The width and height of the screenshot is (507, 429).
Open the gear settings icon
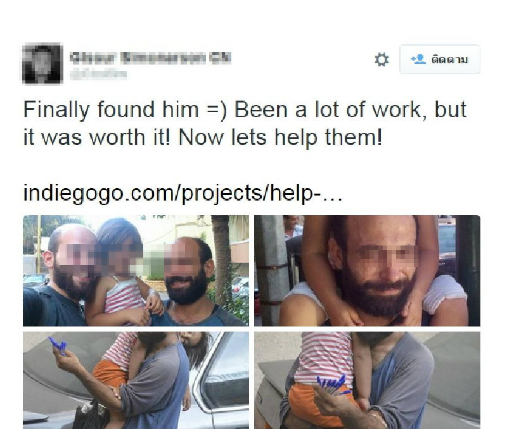click(x=382, y=59)
